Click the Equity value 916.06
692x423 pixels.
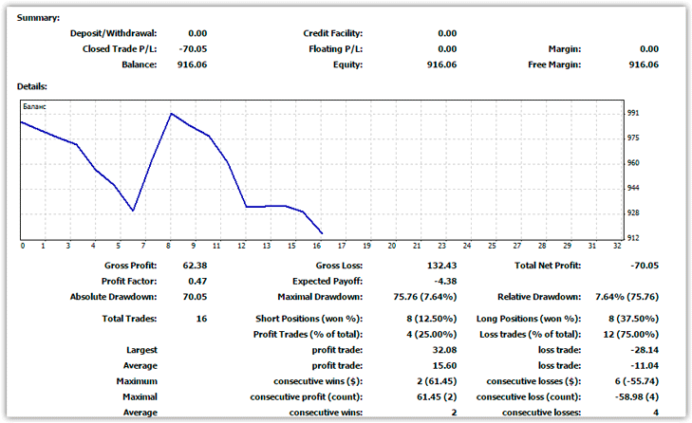(x=440, y=64)
